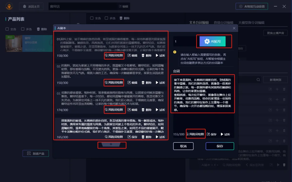
Task: Click the large 保存 save button
Action: tap(220, 146)
